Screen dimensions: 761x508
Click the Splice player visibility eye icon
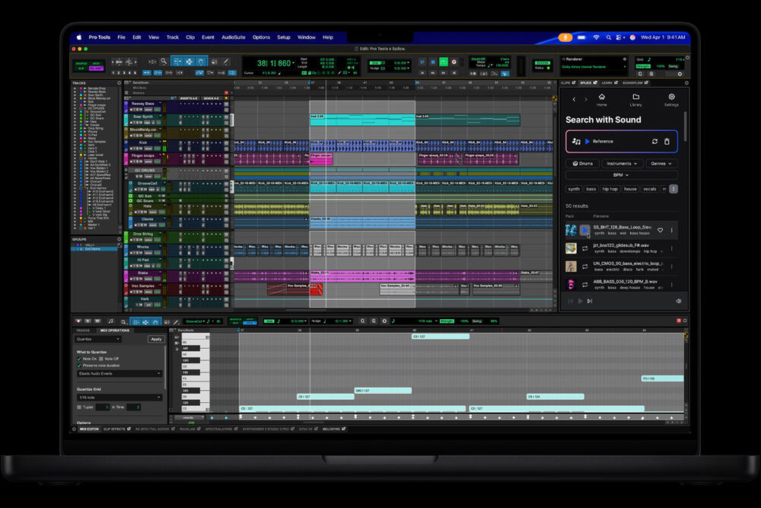(x=679, y=301)
